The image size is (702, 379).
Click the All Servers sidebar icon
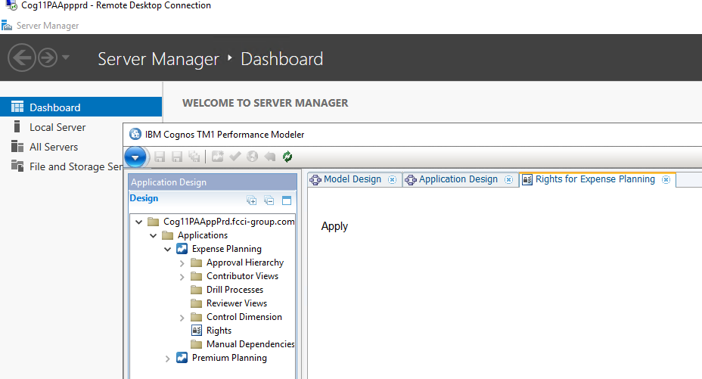[x=17, y=146]
